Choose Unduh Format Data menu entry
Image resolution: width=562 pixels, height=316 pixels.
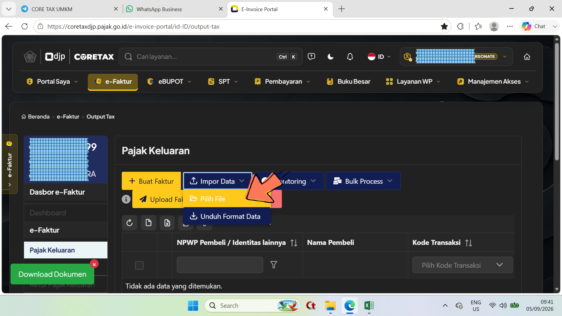point(227,216)
